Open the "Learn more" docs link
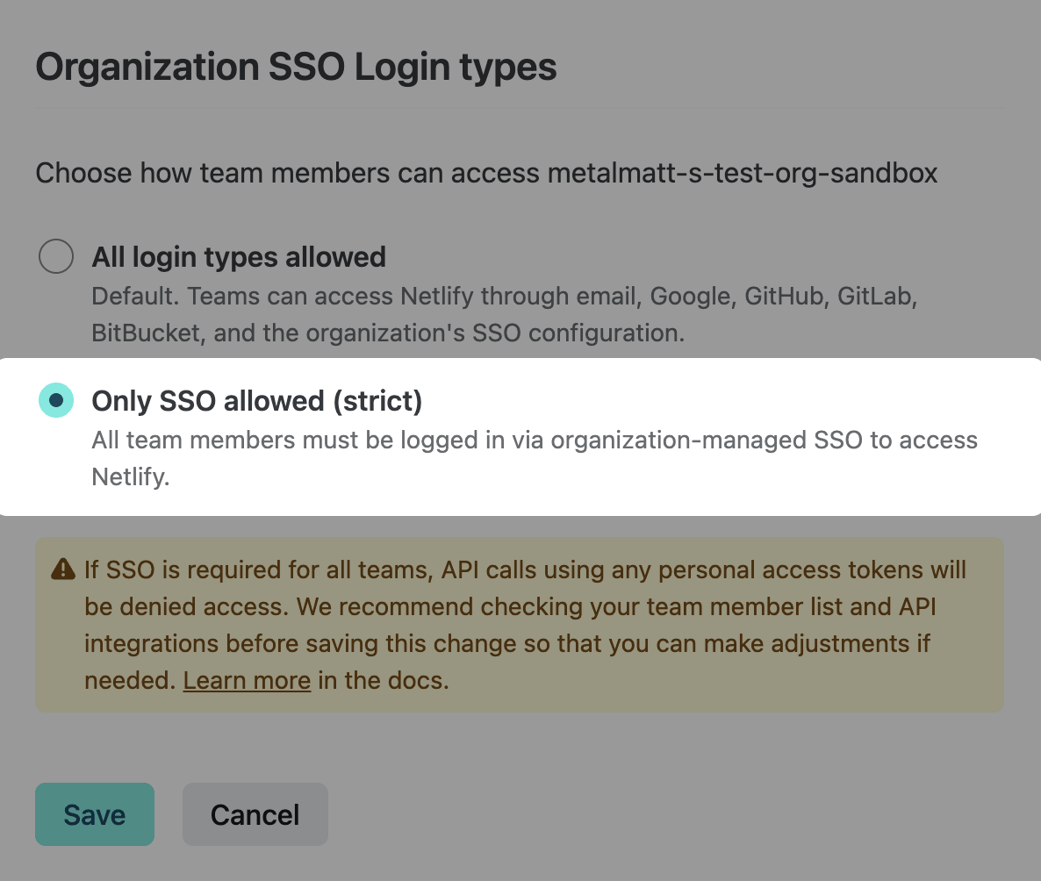Viewport: 1041px width, 881px height. (x=247, y=681)
